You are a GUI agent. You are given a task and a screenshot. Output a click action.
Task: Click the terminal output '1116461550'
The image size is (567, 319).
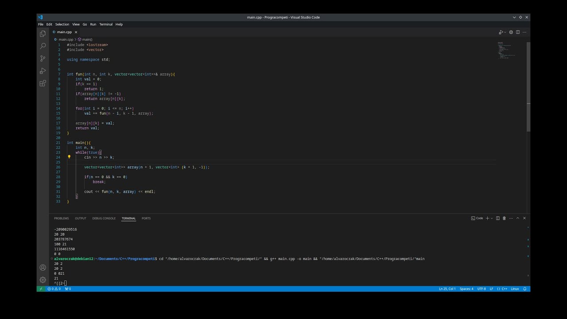pyautogui.click(x=64, y=249)
